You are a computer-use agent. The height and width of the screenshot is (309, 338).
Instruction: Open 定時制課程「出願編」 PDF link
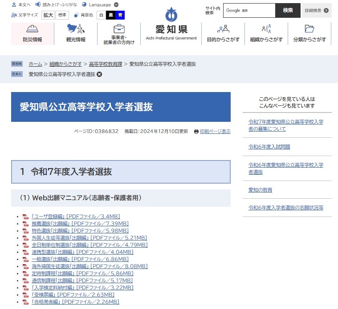(x=82, y=273)
